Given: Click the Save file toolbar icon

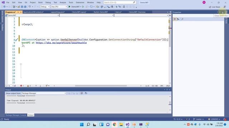Looking at the screenshot, I should (22, 7).
